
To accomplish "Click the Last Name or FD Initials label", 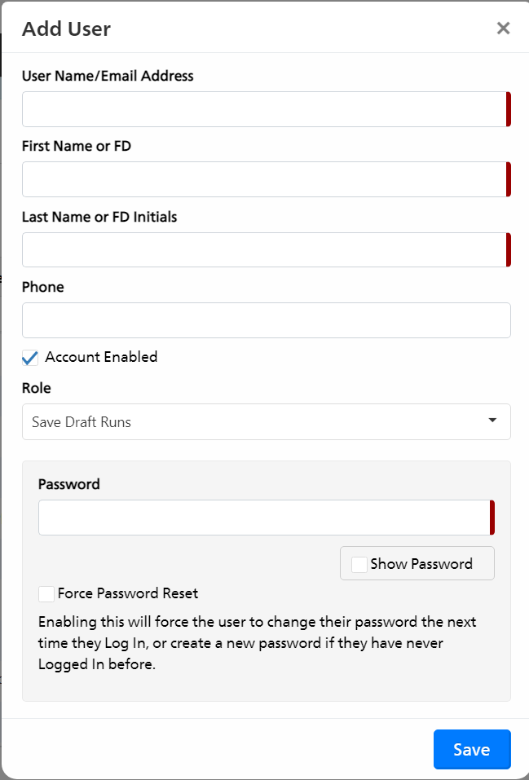I will (x=99, y=217).
